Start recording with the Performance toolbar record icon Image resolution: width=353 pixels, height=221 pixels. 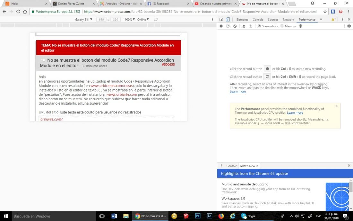221,26
